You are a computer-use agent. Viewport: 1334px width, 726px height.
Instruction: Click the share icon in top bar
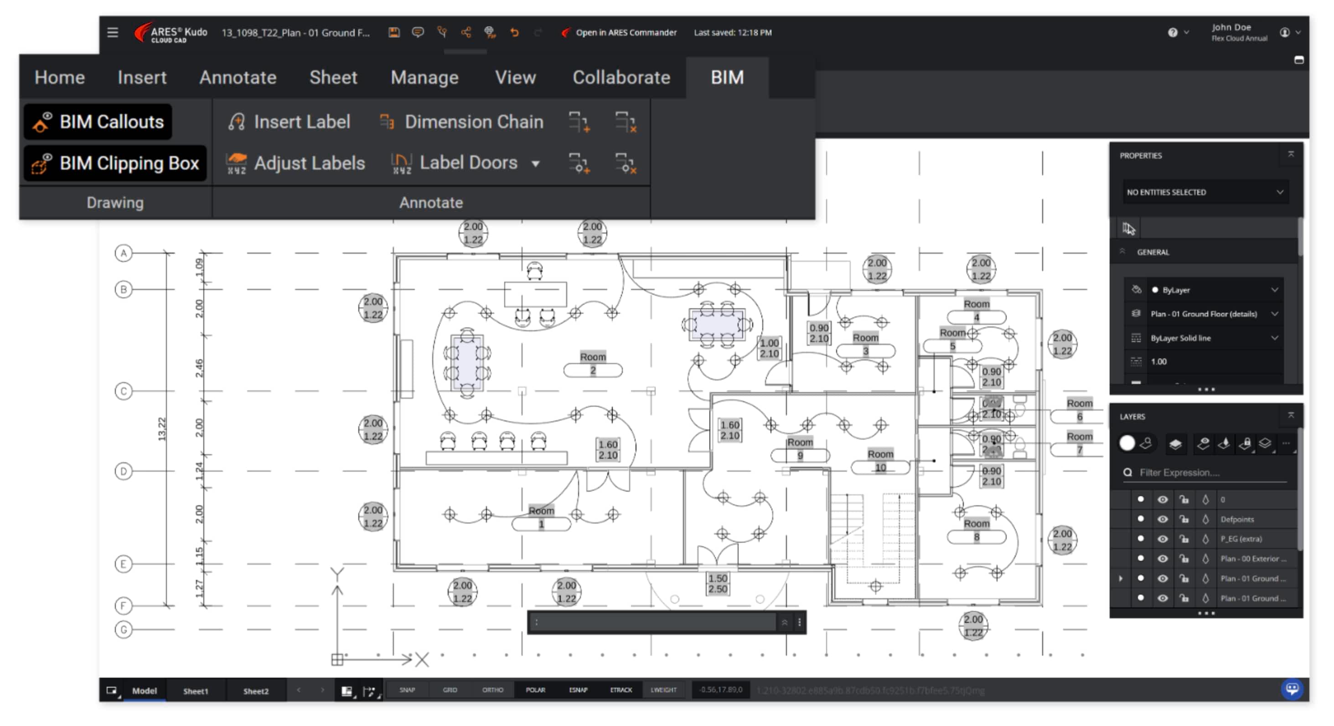point(466,32)
